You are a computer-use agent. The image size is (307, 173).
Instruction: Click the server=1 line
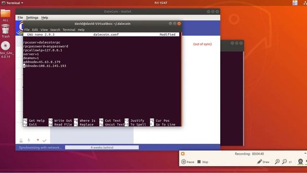31,54
